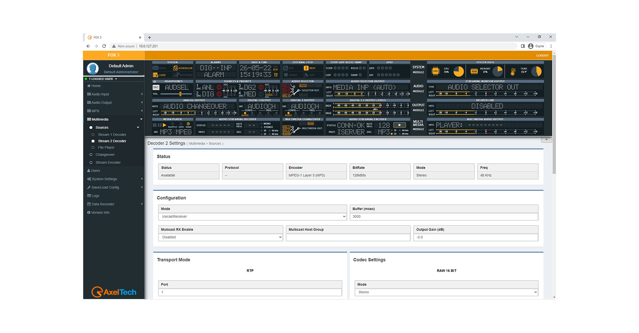The image size is (639, 333).
Task: Open the Mode dropdown showing IcecastReceiver
Action: click(252, 216)
